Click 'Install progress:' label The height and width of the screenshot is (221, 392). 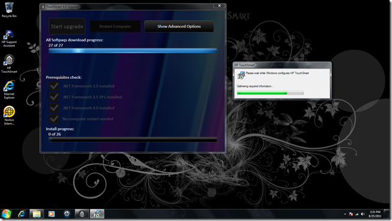point(60,129)
